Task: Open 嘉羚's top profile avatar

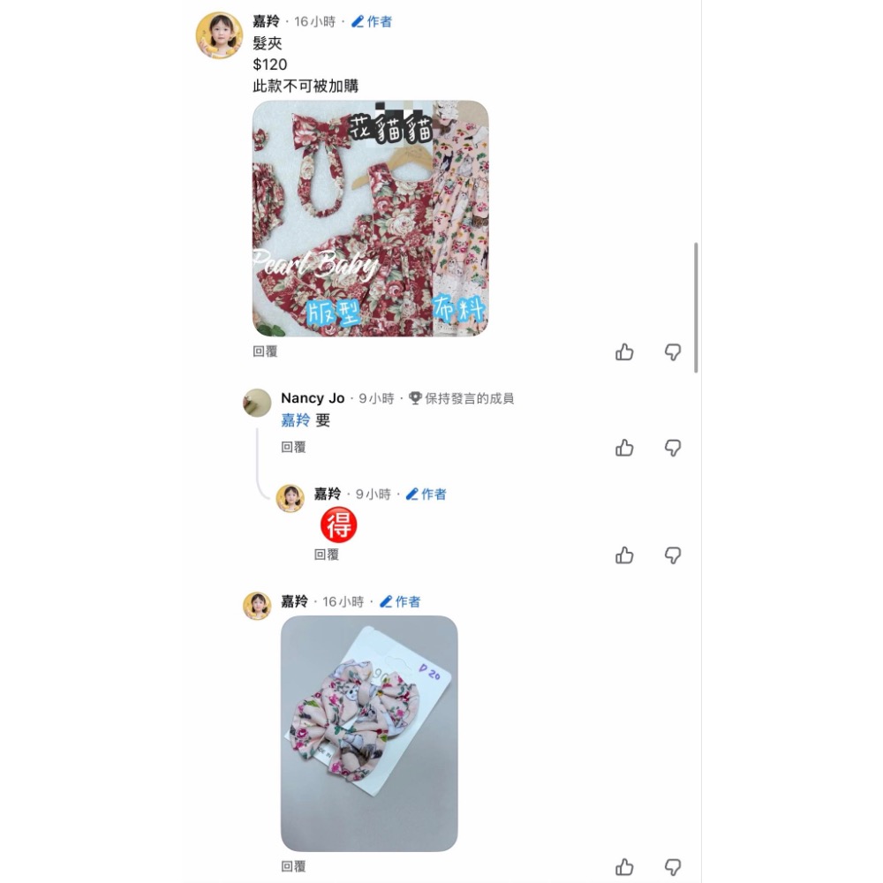Action: point(219,35)
